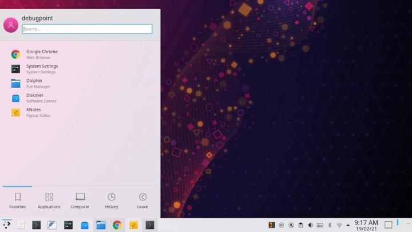Open Dolphin File Manager entry
This screenshot has height=232, width=412.
[x=34, y=83]
